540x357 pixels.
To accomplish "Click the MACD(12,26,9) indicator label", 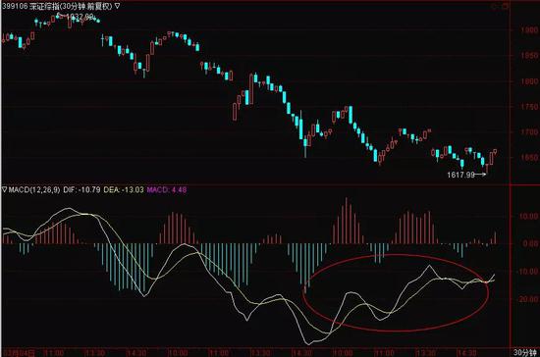I will 34,189.
